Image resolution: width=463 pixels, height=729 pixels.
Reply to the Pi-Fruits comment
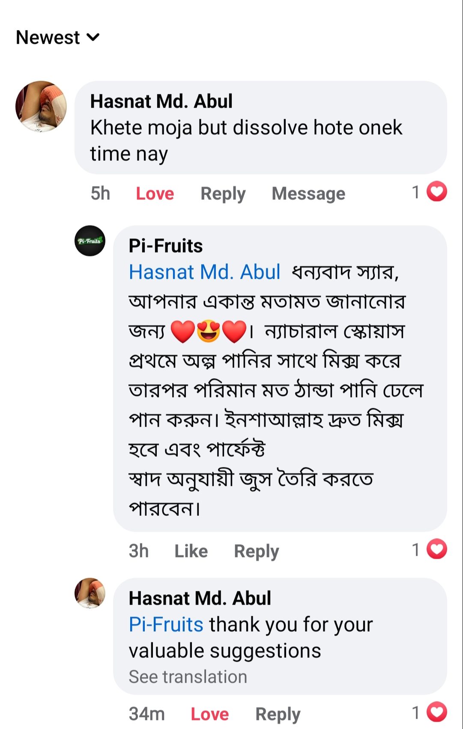tap(256, 551)
